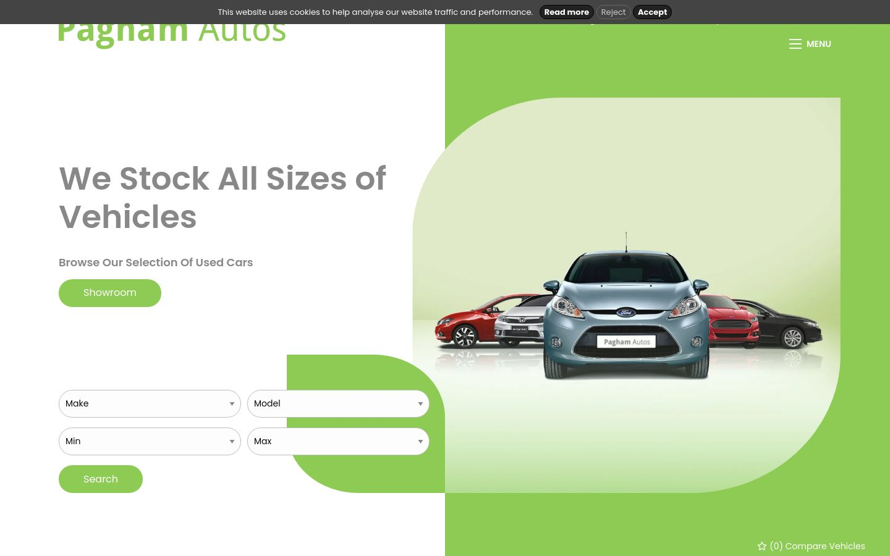The width and height of the screenshot is (890, 556).
Task: Open the Min price dropdown
Action: click(x=150, y=442)
